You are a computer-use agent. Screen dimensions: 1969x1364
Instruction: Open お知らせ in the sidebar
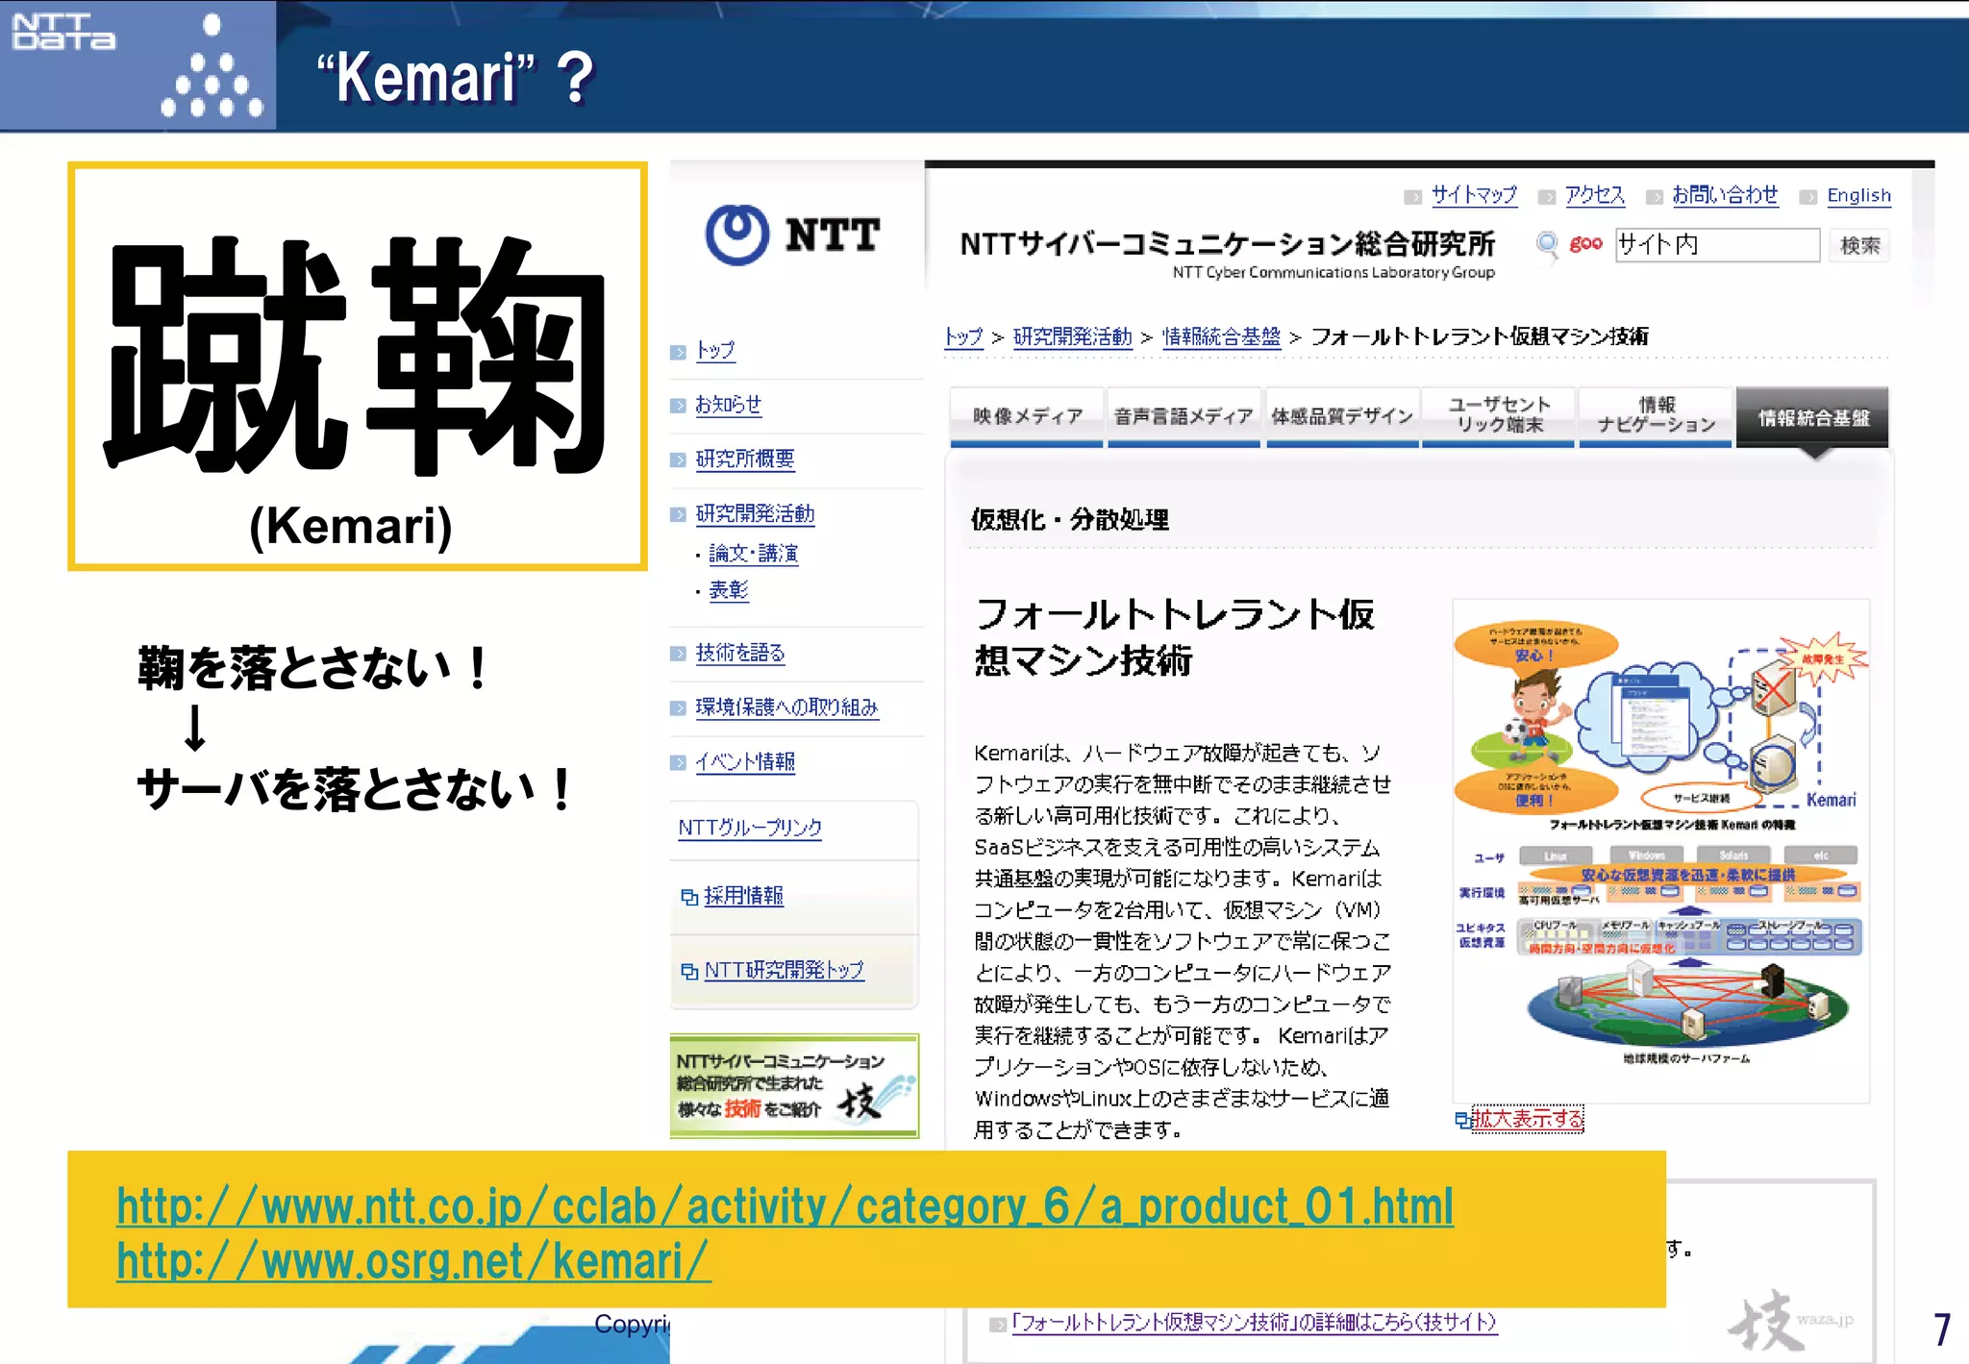[728, 405]
